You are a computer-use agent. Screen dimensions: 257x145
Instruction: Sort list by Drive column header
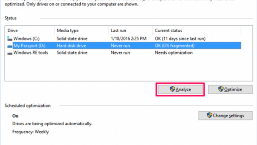30,31
